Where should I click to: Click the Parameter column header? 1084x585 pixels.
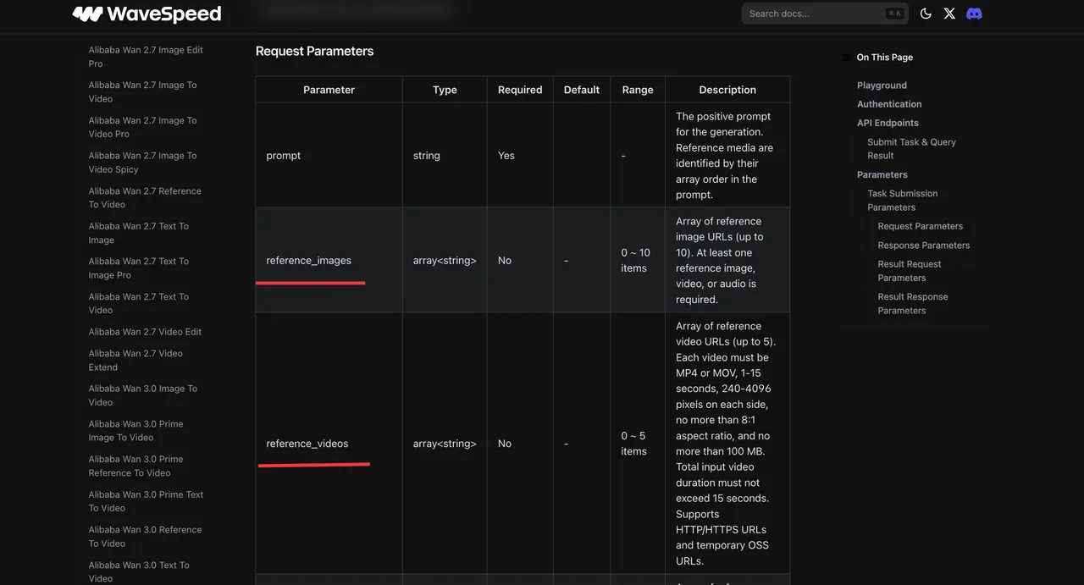point(329,90)
